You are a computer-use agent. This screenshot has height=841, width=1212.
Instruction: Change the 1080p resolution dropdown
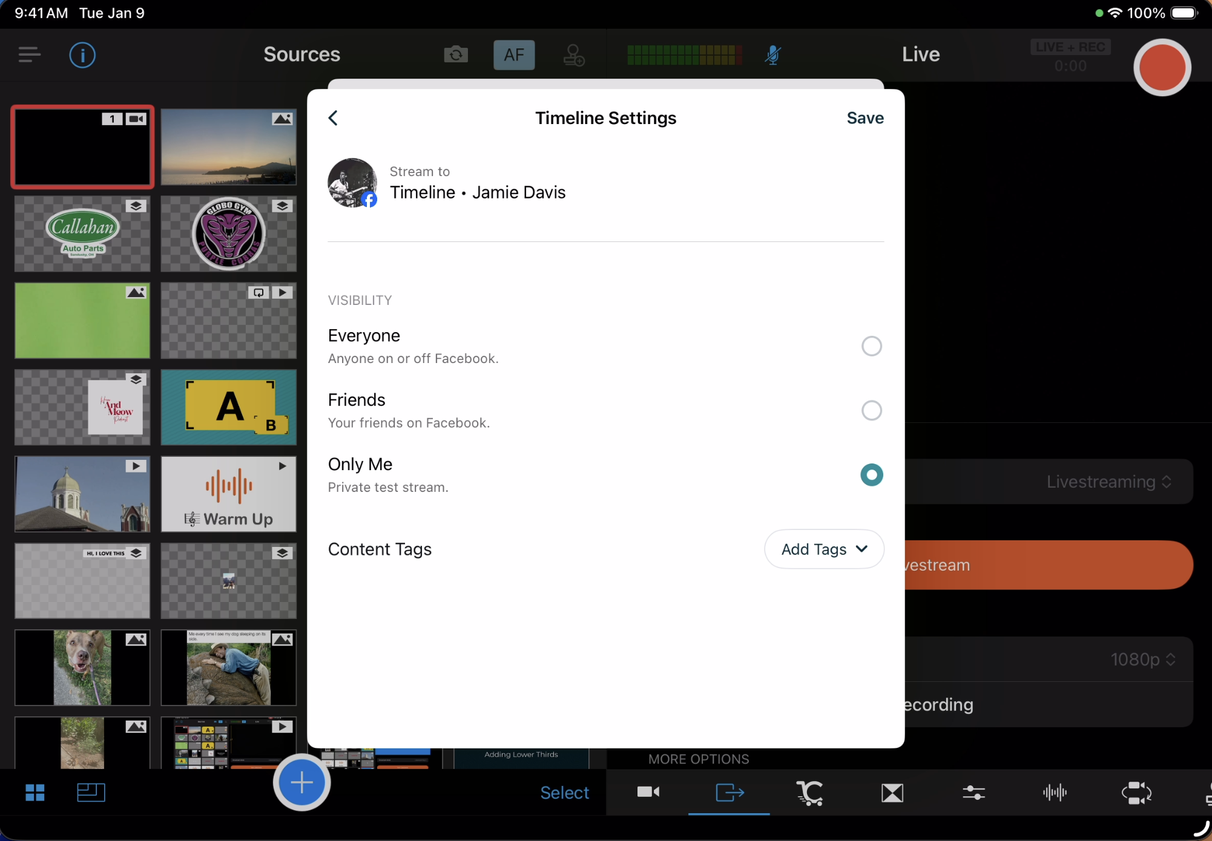[1142, 659]
